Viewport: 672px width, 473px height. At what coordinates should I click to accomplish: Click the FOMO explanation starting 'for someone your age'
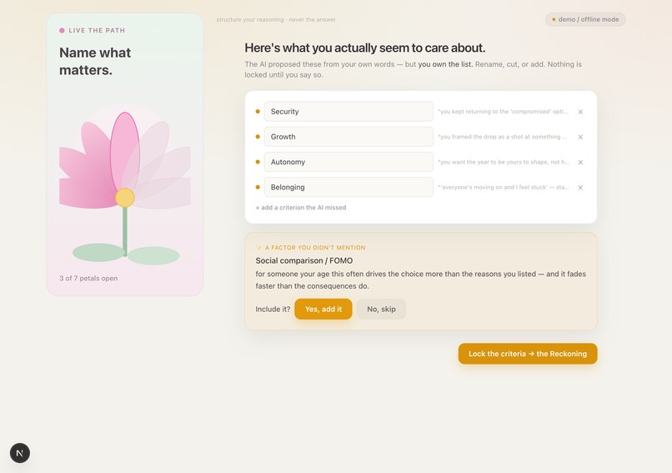(420, 279)
